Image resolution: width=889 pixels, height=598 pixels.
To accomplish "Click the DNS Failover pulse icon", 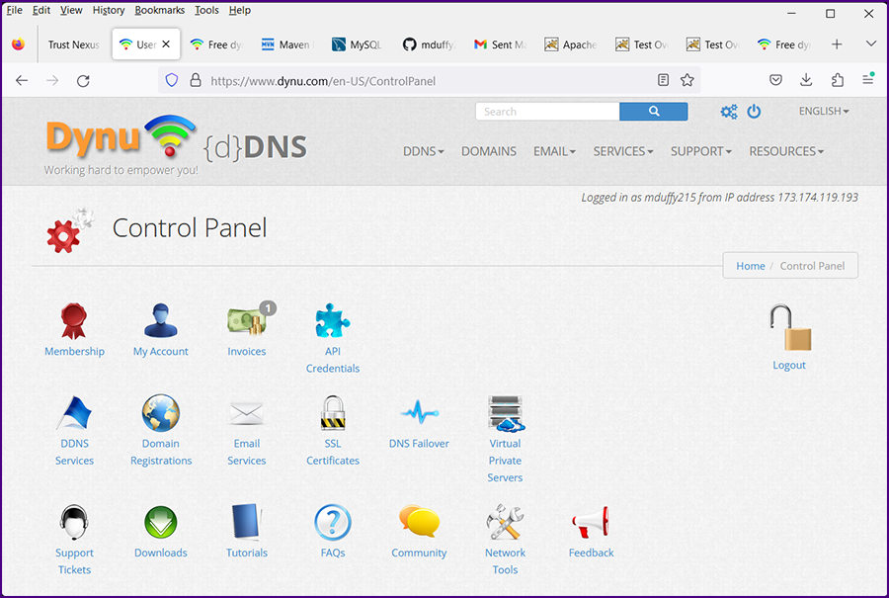I will (419, 413).
